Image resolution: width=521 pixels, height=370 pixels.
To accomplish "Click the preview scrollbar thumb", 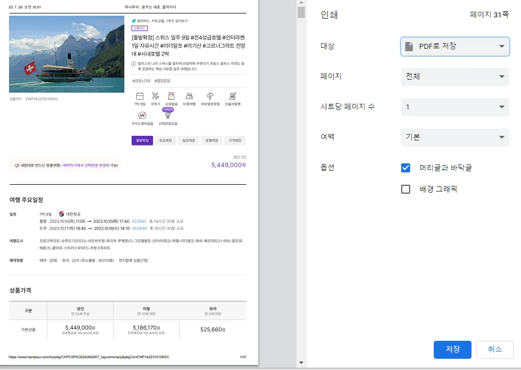I will [301, 12].
